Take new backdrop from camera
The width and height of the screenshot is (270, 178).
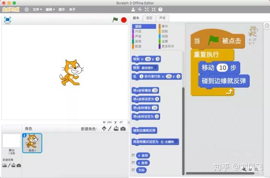tap(19, 166)
